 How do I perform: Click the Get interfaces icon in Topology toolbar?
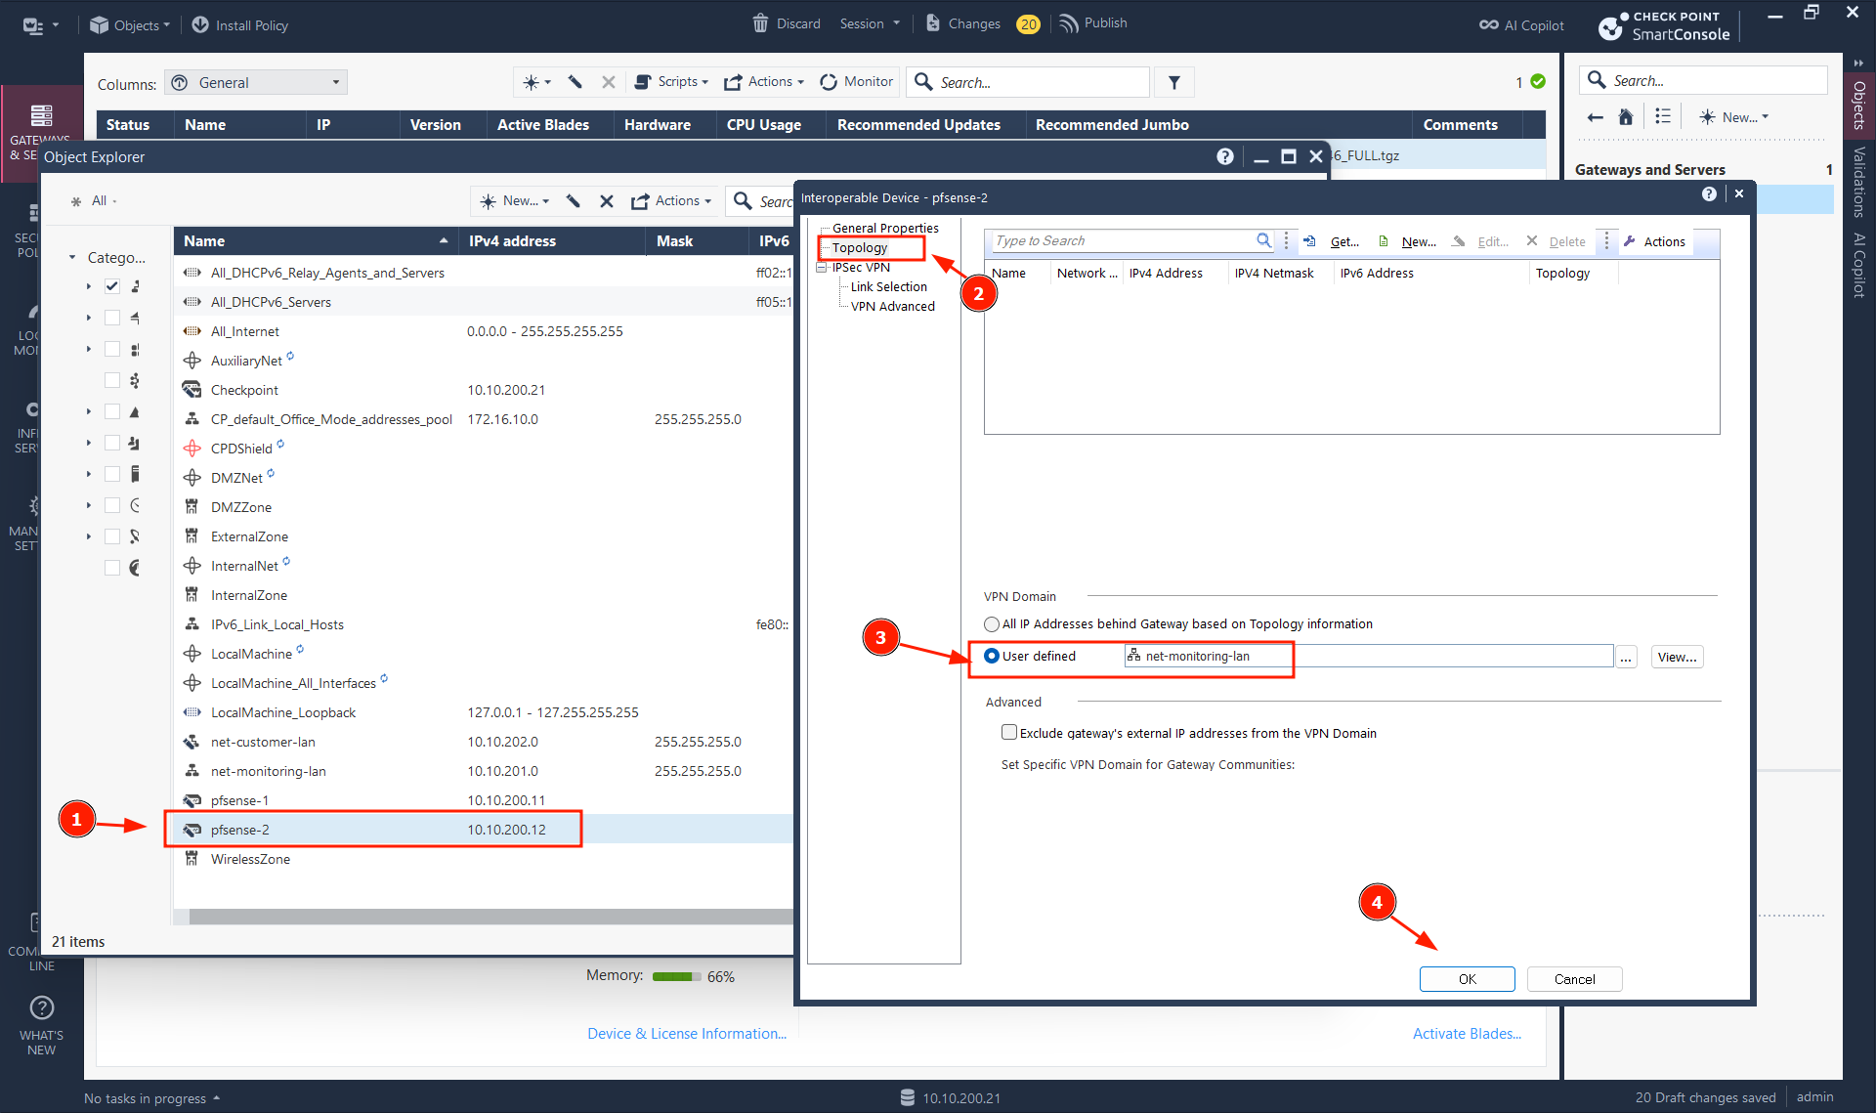[x=1309, y=241]
